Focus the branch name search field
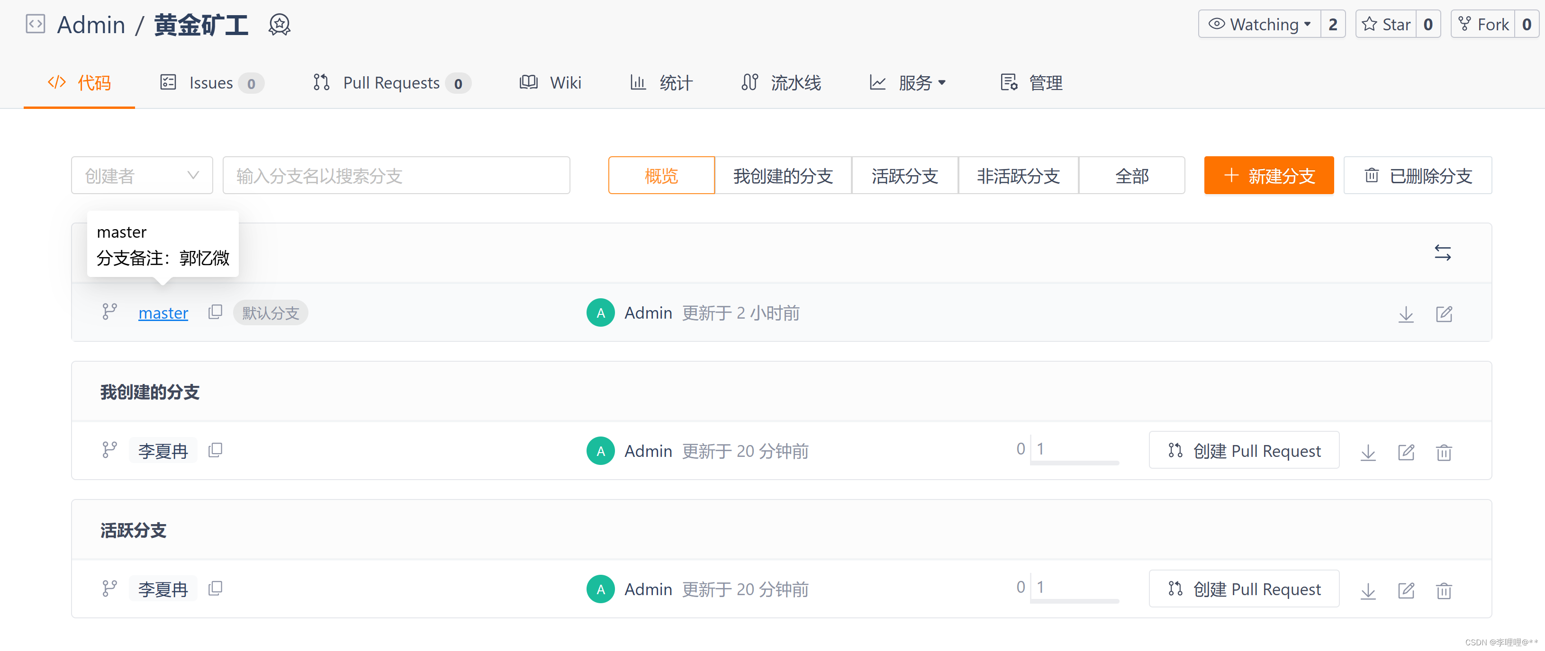Viewport: 1545px width, 651px height. click(x=396, y=176)
